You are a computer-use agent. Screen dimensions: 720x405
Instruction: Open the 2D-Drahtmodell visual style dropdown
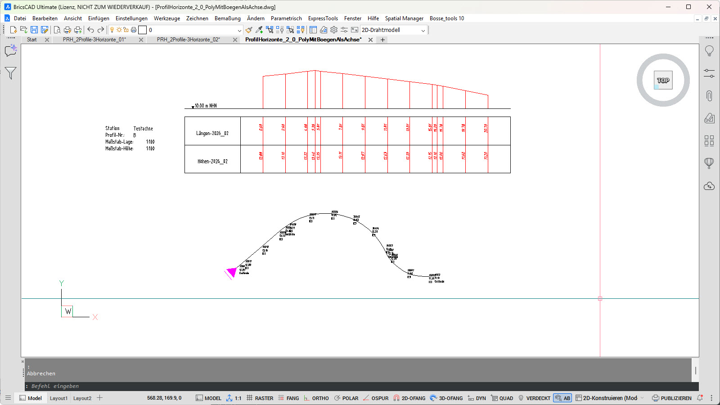pyautogui.click(x=423, y=30)
